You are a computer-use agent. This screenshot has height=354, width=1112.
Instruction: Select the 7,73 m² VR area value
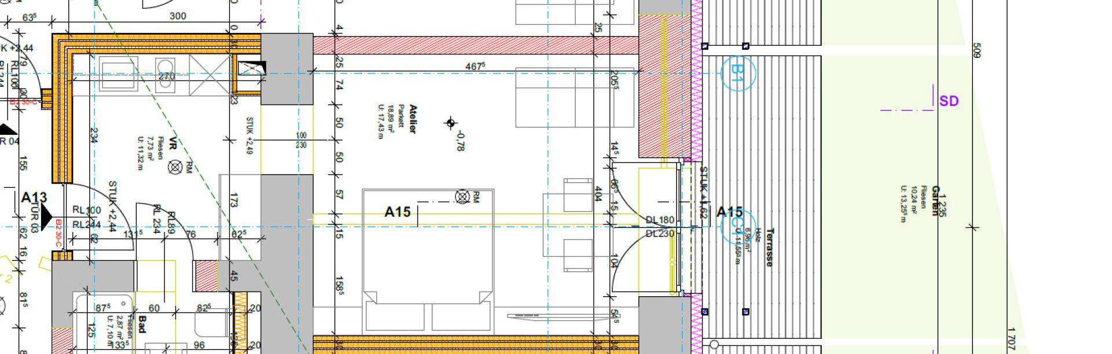tap(150, 150)
